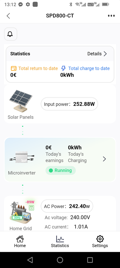
Task: Tap the Input power 252.88W pill
Action: (69, 104)
